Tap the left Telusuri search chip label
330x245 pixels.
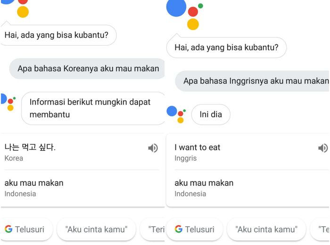pyautogui.click(x=29, y=229)
